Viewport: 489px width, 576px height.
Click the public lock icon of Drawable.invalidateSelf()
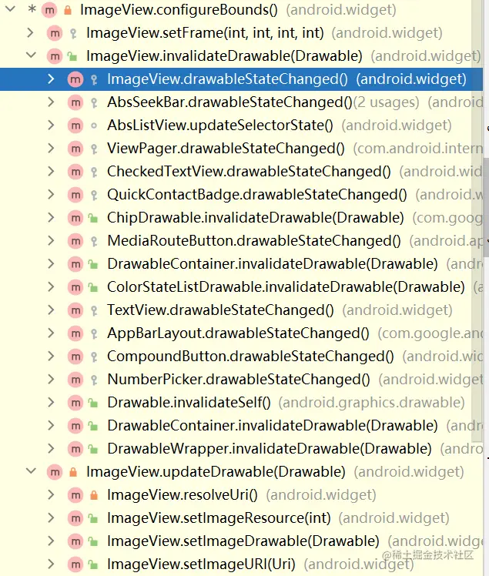[93, 404]
